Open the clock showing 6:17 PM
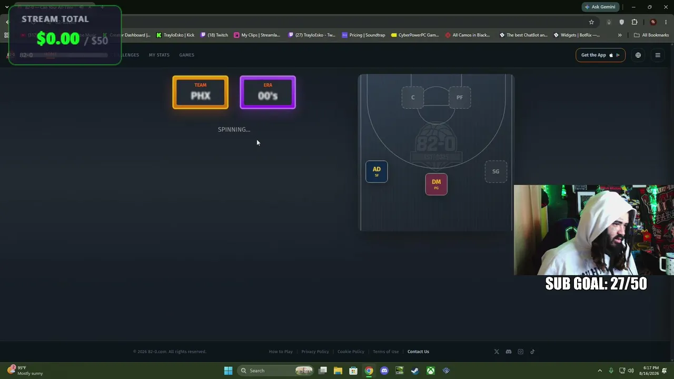This screenshot has width=674, height=379. [649, 371]
